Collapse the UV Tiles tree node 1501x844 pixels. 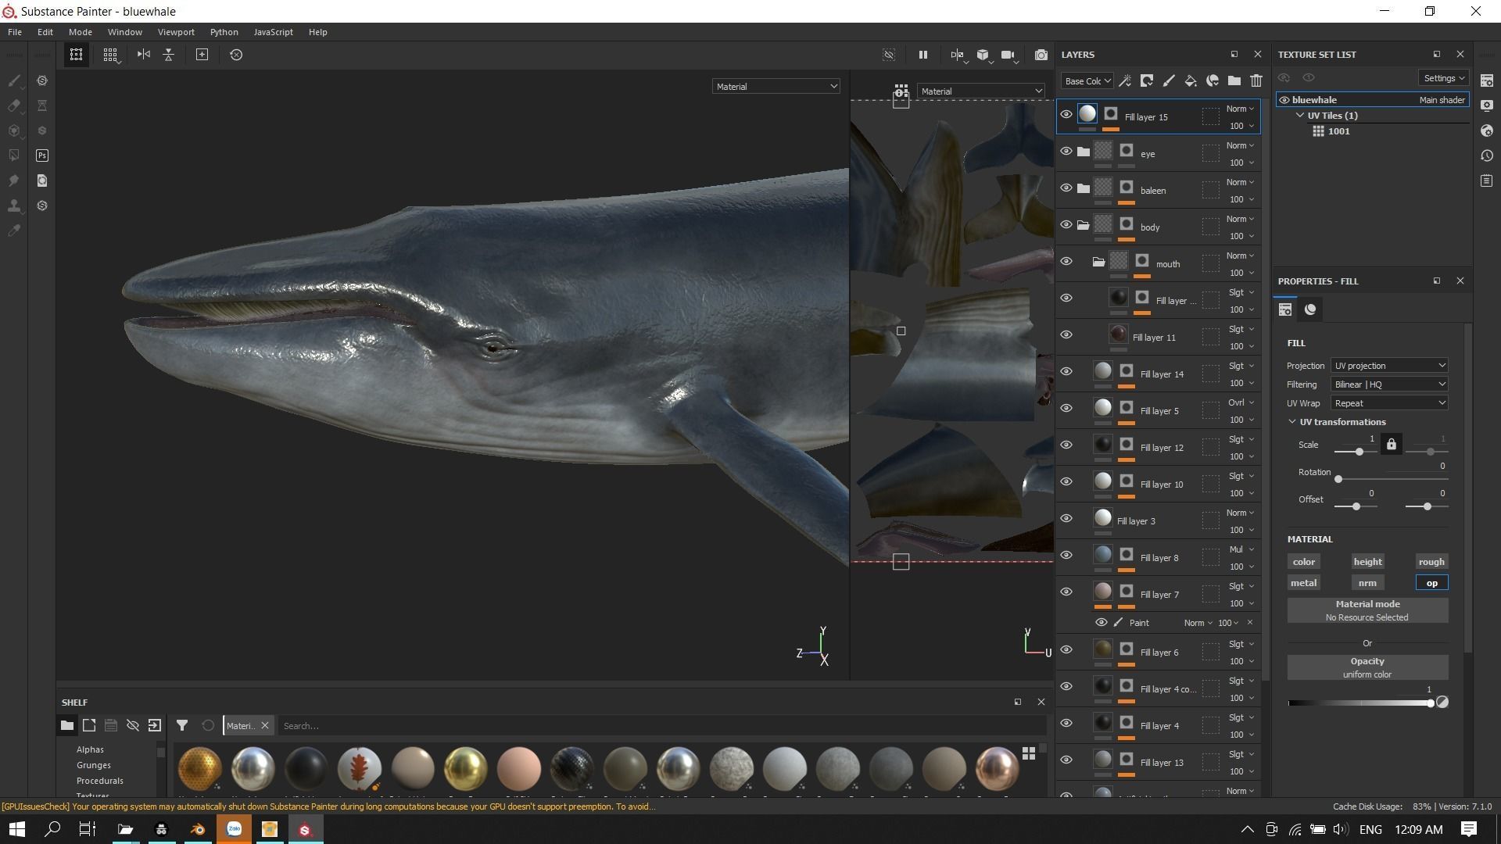[x=1300, y=116]
